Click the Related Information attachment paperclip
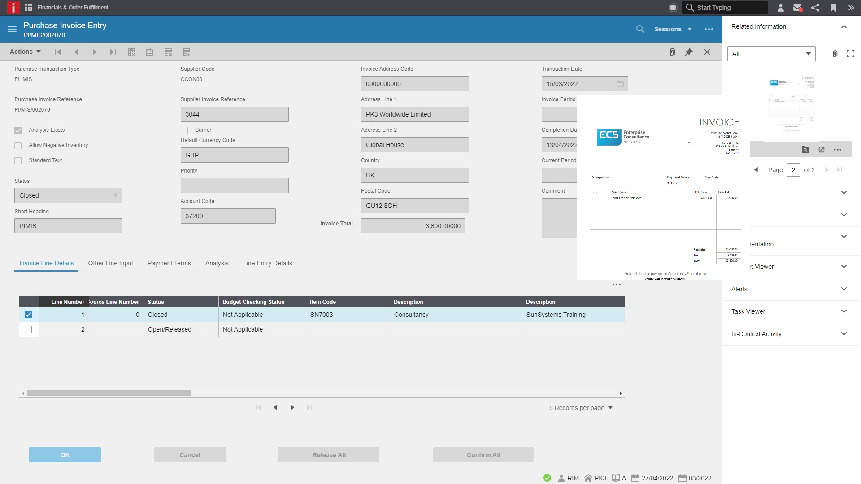Image resolution: width=861 pixels, height=484 pixels. (835, 54)
